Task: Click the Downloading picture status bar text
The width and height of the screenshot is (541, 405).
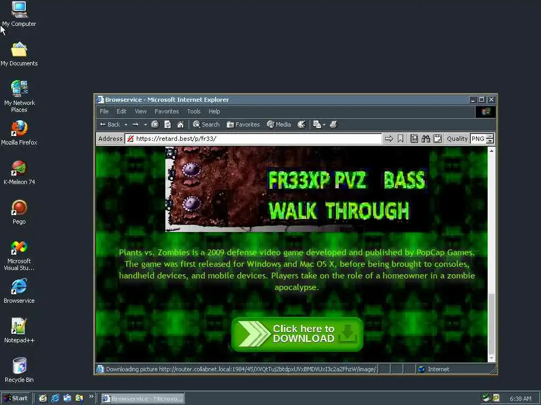Action: point(241,369)
